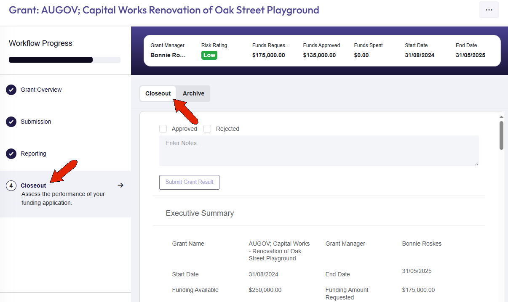Click into the Enter Notes text area
This screenshot has height=302, width=508.
[x=319, y=151]
